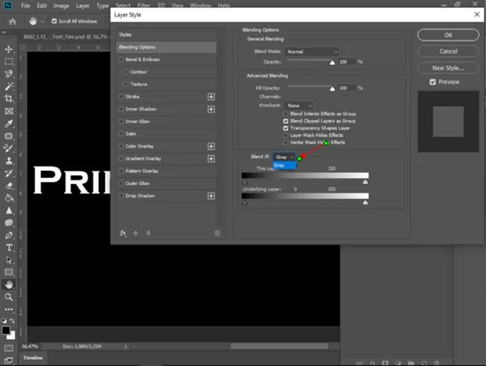Click the New Style button

(x=448, y=67)
